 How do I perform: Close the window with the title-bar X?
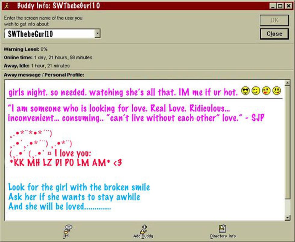288,6
